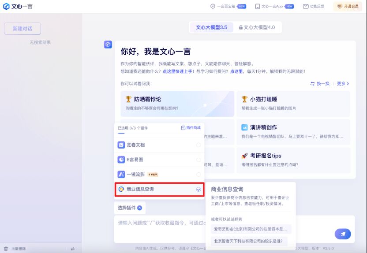
Task: Enable the E言易图 plugin radio
Action: click(198, 160)
